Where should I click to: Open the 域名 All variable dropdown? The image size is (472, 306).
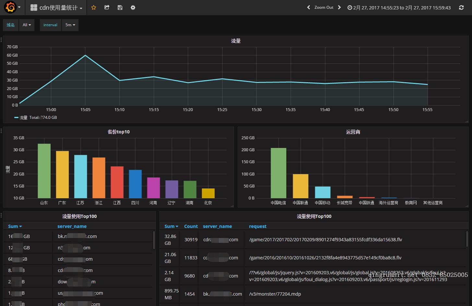coord(27,25)
